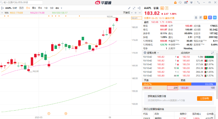This screenshot has height=119, width=218.
Task: Select the pencil drawing tool
Action: 129,8
